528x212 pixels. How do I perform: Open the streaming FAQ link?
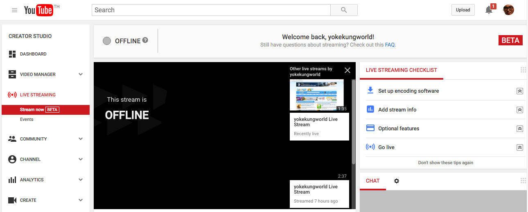[390, 45]
